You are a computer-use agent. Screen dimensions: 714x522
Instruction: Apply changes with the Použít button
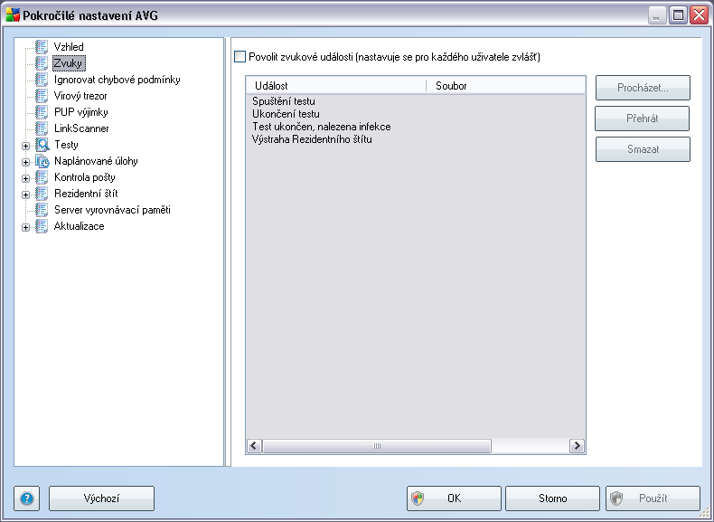click(653, 498)
